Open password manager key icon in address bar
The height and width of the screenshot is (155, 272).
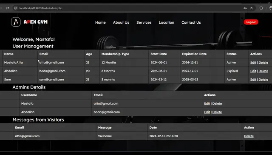245,8
